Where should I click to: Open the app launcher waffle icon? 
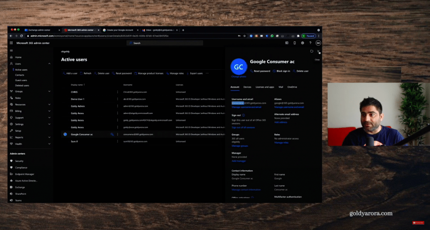click(11, 43)
